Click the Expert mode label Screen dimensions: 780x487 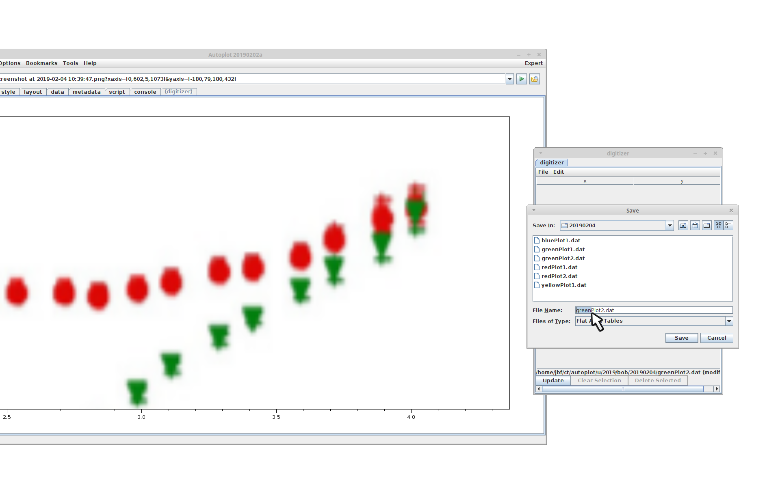533,63
